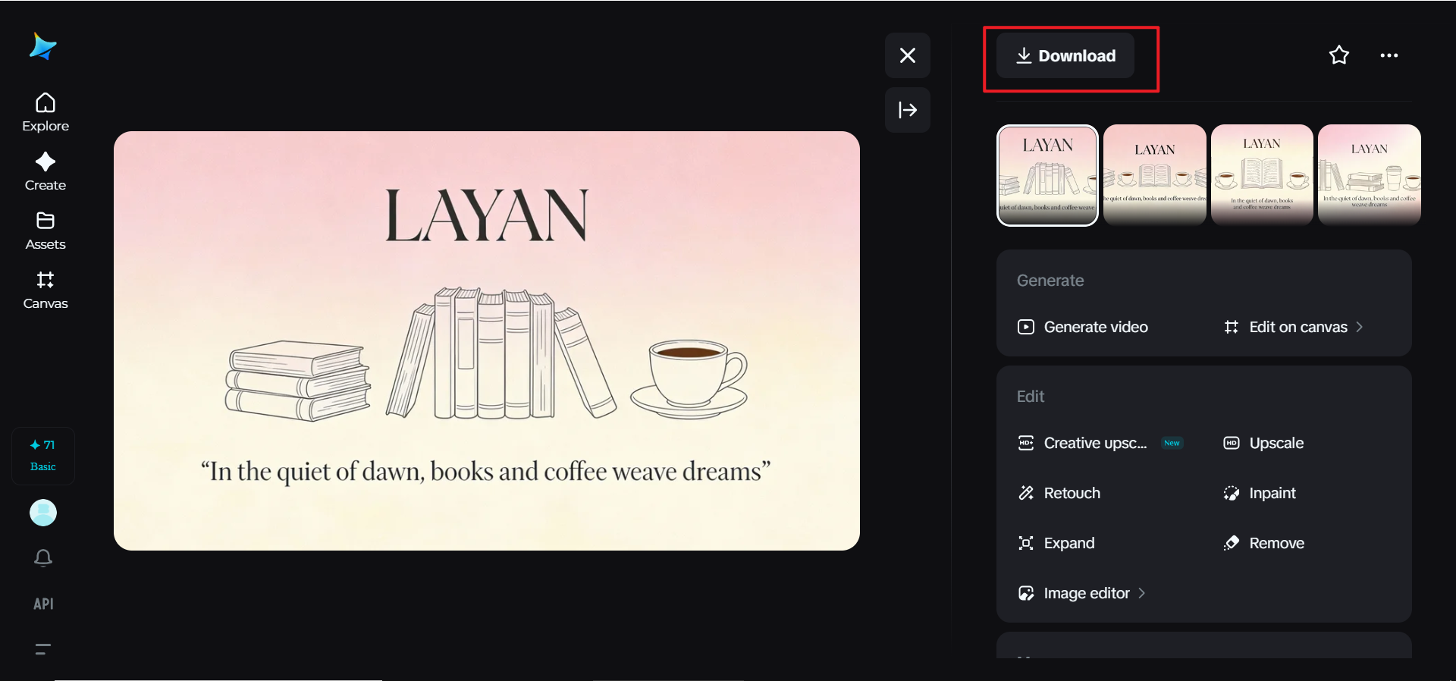Click Generate video
This screenshot has width=1456, height=681.
(x=1083, y=327)
